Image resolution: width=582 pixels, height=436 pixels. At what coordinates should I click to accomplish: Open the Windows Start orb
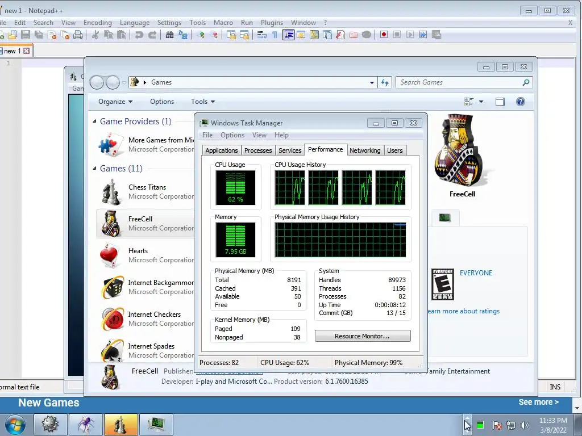point(15,425)
